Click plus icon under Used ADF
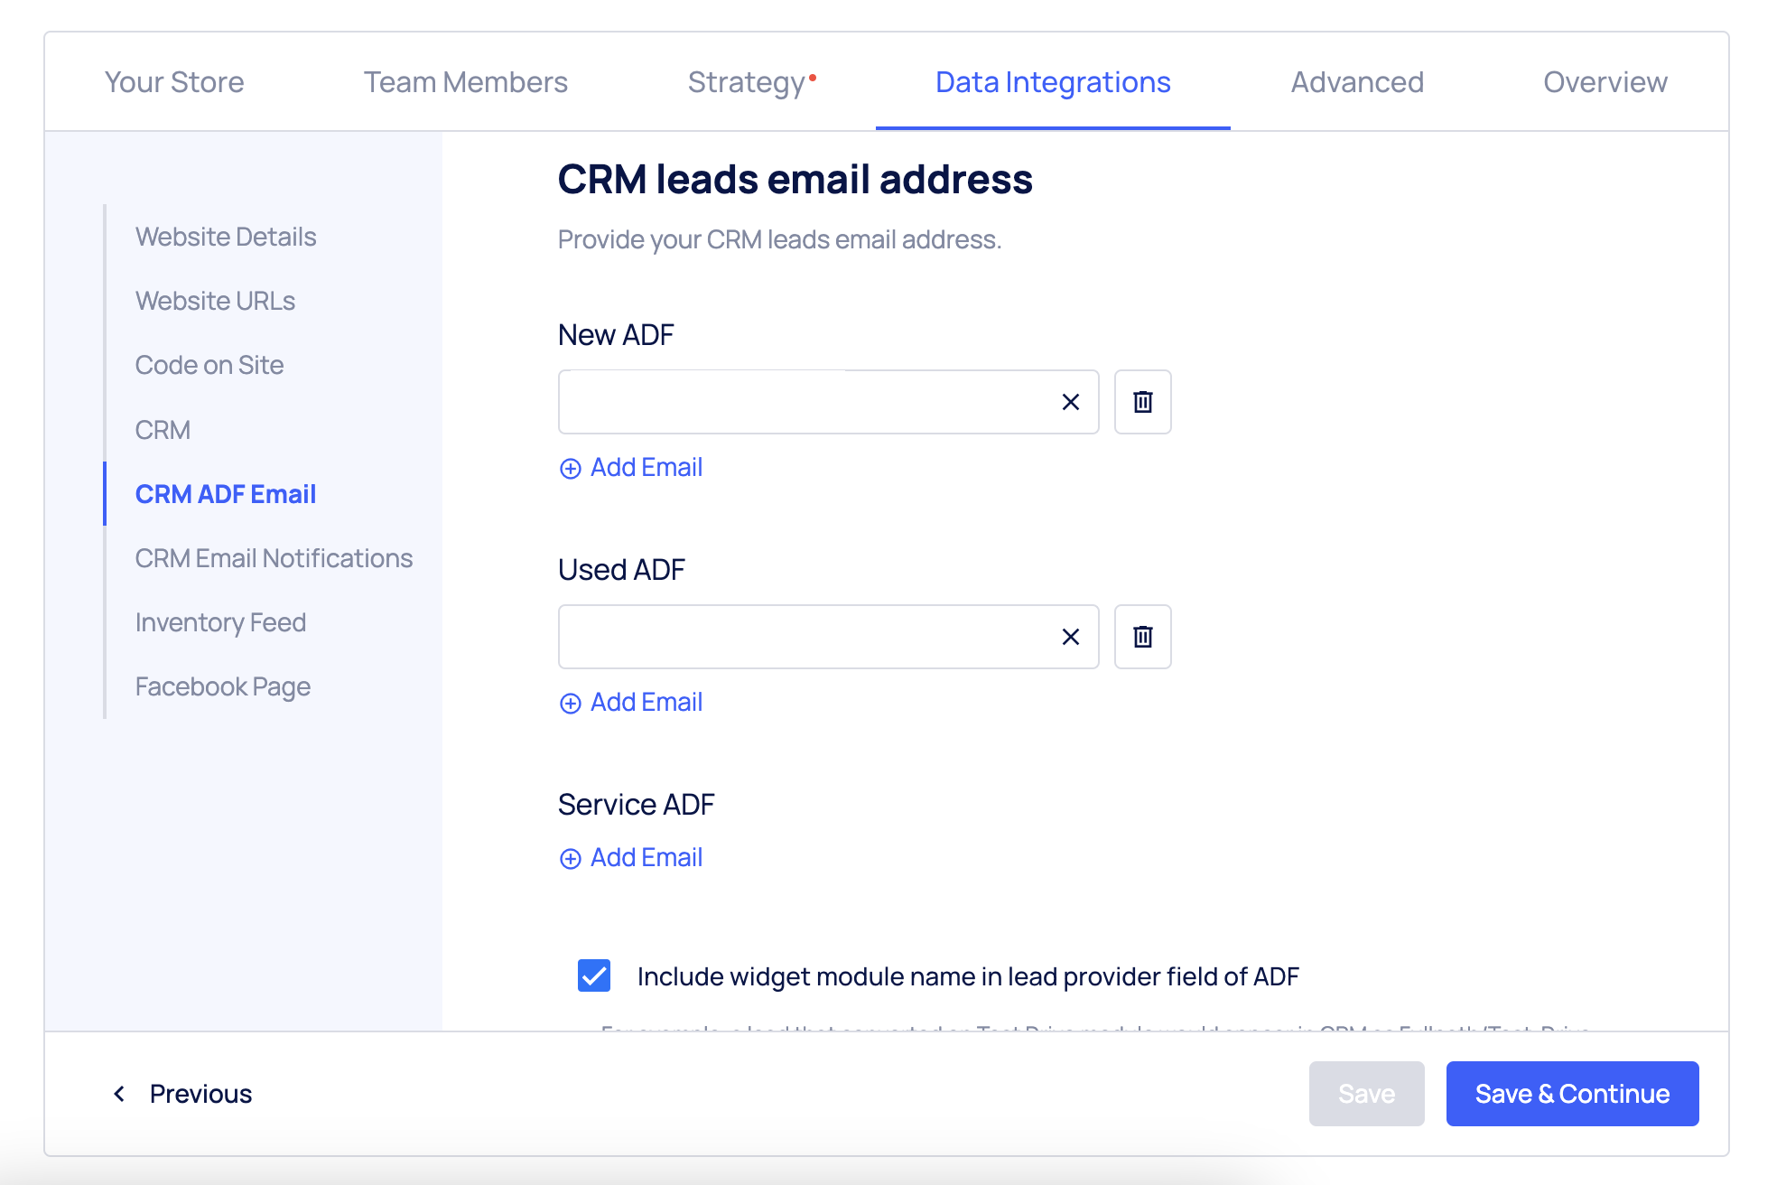1786x1185 pixels. (571, 703)
